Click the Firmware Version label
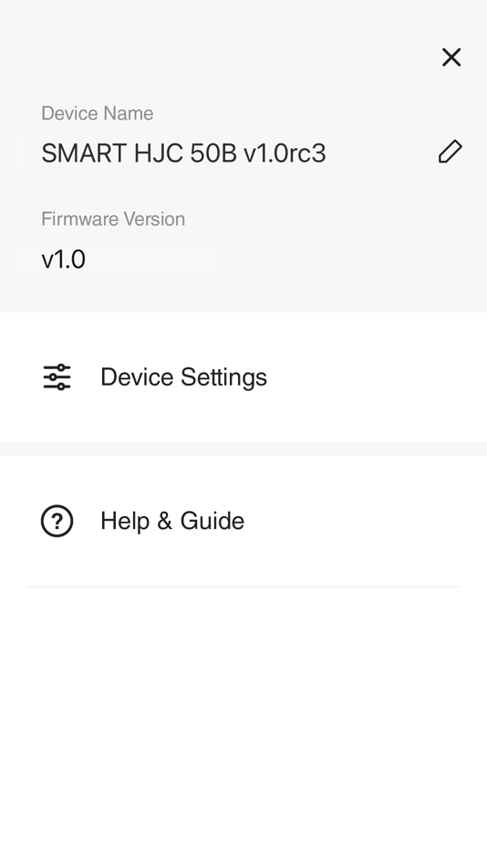 (x=113, y=219)
